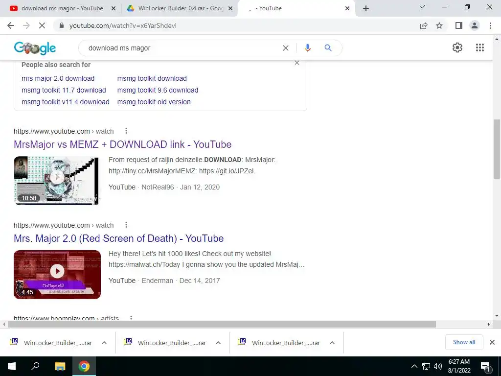Open 'mrs major 2.0 download' suggestion
Screen dimensions: 501x376
pyautogui.click(x=58, y=78)
